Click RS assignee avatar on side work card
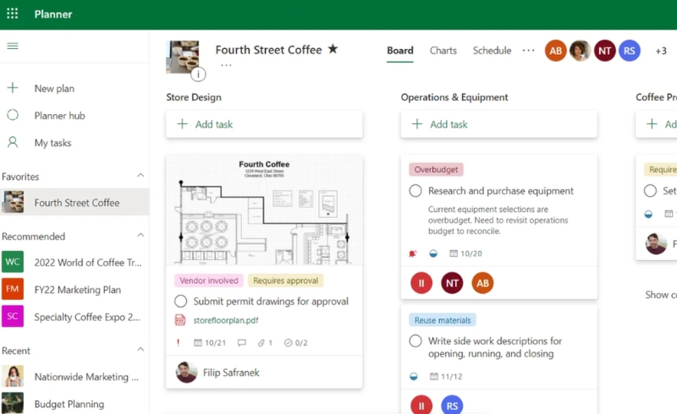The image size is (677, 414). 452,406
